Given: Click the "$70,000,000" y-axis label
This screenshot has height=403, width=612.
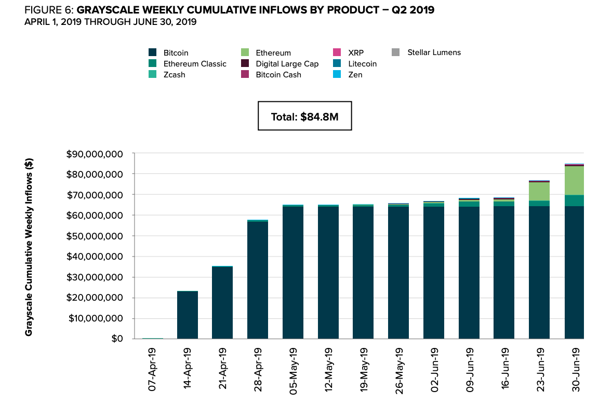Looking at the screenshot, I should click(x=95, y=195).
